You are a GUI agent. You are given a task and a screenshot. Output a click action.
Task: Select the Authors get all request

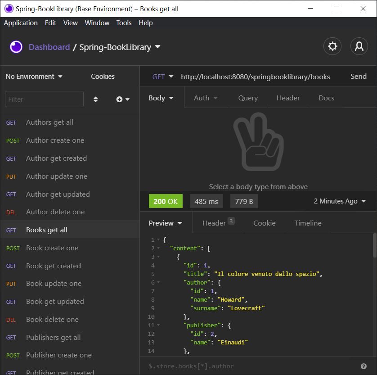(70, 122)
